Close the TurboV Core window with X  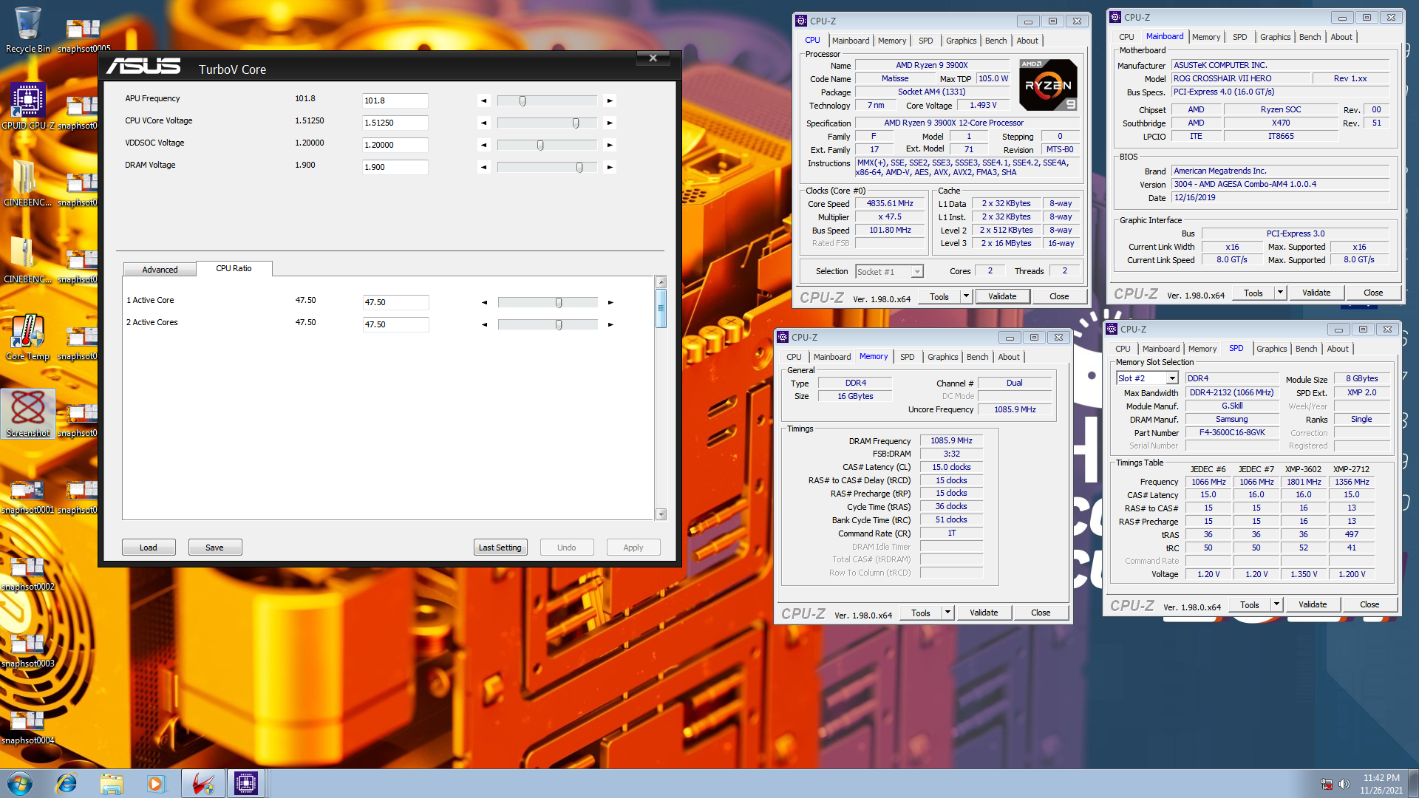(x=653, y=58)
